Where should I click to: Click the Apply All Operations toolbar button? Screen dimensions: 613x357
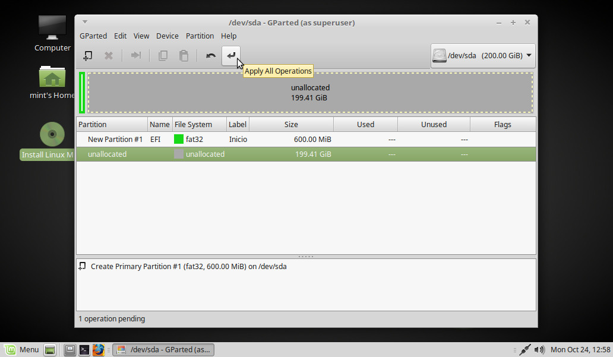point(231,56)
